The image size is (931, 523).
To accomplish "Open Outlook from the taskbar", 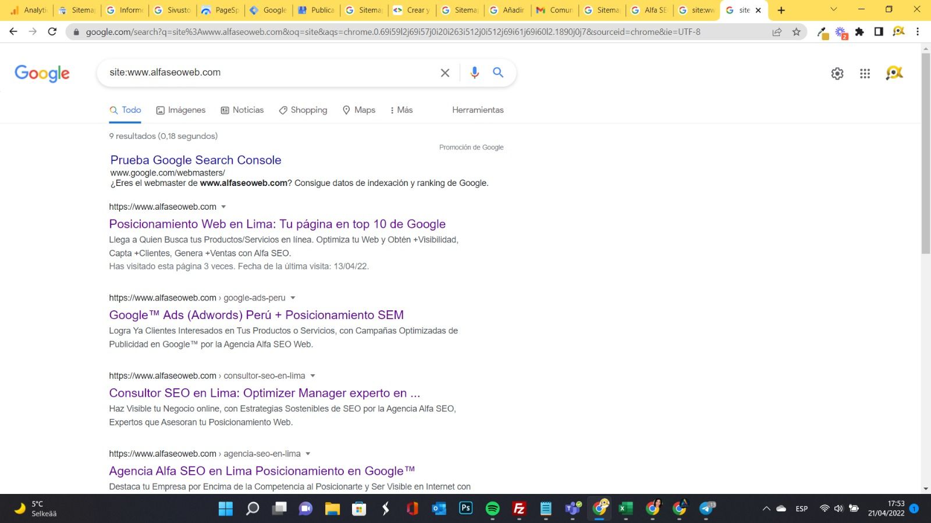I will [x=439, y=509].
